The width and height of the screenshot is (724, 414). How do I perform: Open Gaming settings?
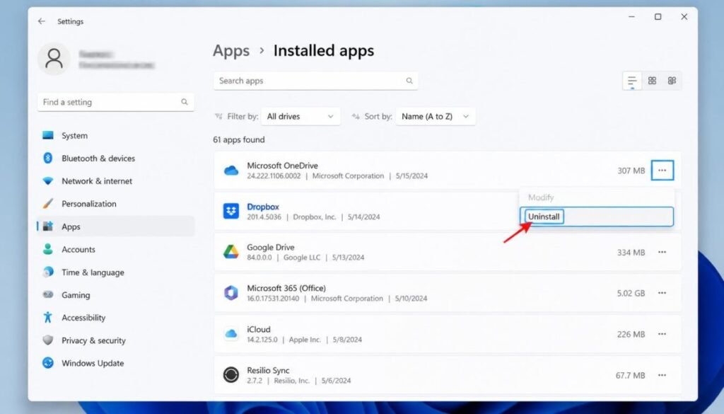(115, 295)
